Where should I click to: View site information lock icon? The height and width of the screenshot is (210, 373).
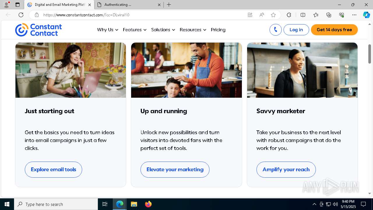click(x=37, y=15)
